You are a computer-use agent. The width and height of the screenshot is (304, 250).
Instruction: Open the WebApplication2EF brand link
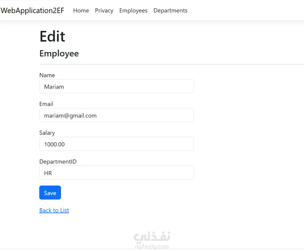pyautogui.click(x=32, y=10)
